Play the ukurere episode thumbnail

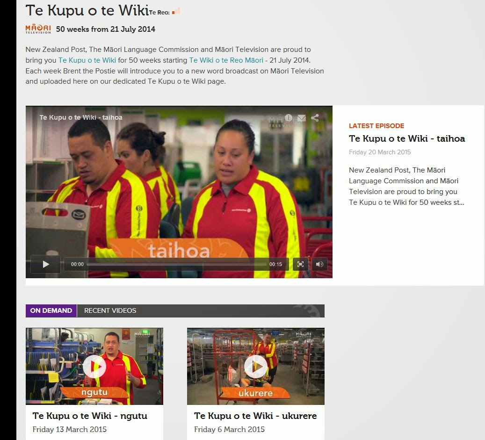point(255,366)
